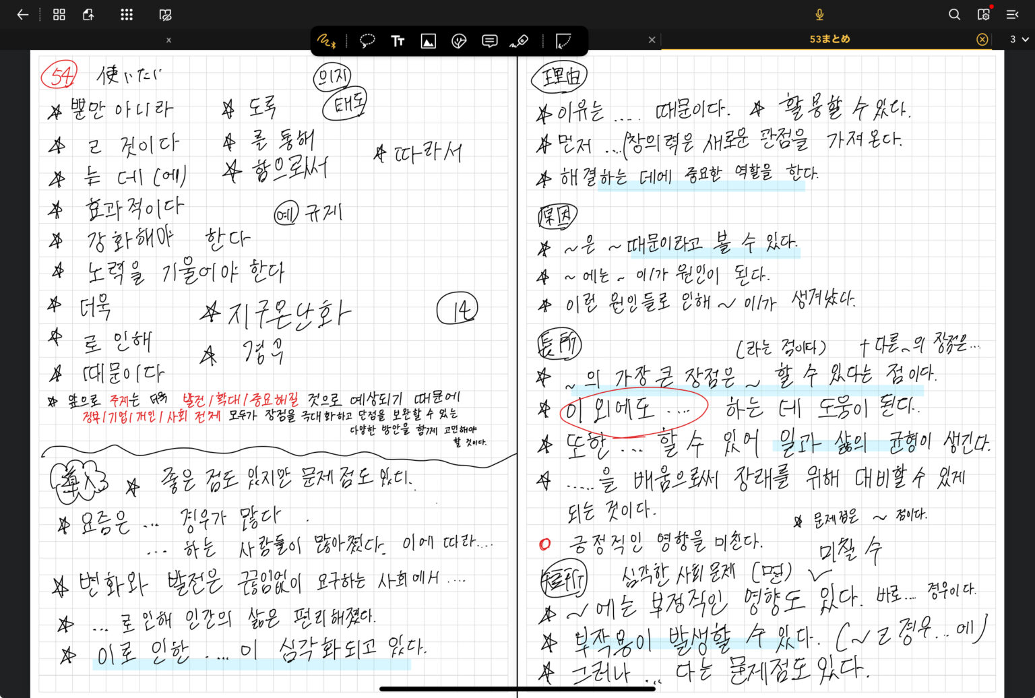Viewport: 1035px width, 698px height.
Task: Toggle reading mode
Action: pos(166,14)
